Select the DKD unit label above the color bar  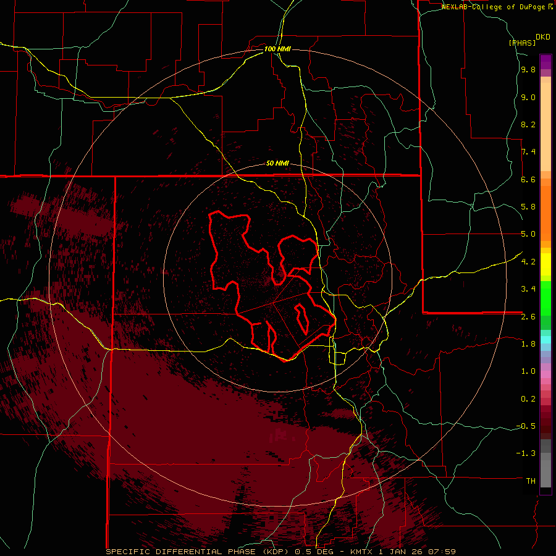543,37
